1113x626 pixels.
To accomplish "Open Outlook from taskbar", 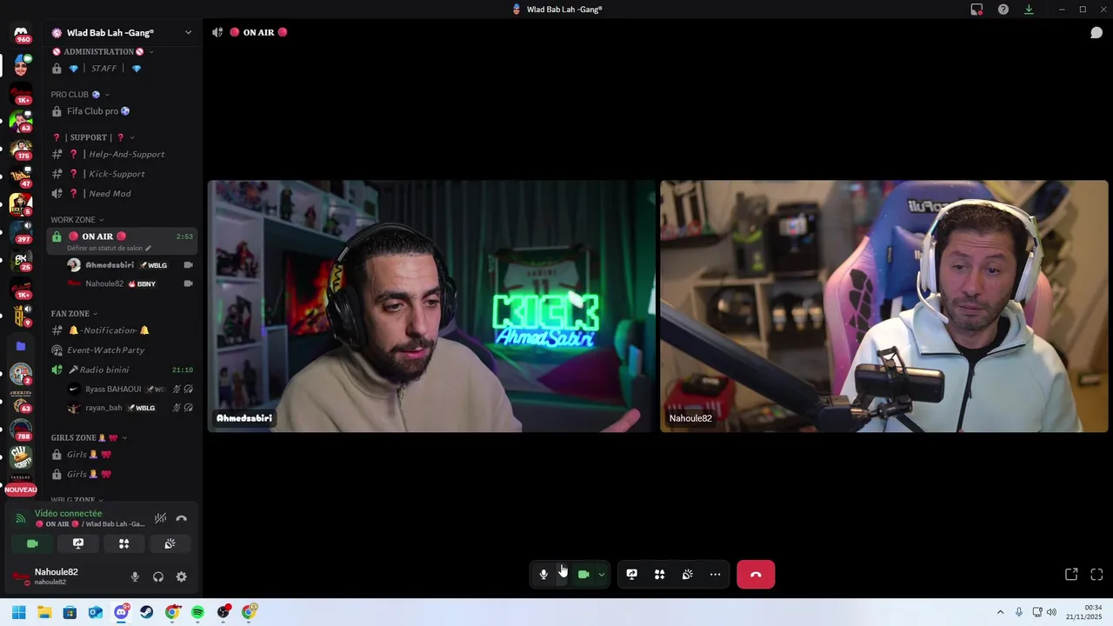I will click(96, 612).
